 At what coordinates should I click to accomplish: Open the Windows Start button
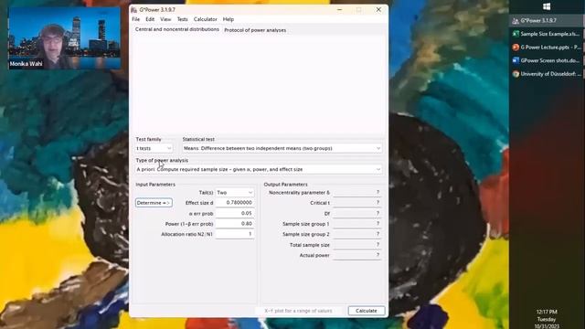coord(547,6)
